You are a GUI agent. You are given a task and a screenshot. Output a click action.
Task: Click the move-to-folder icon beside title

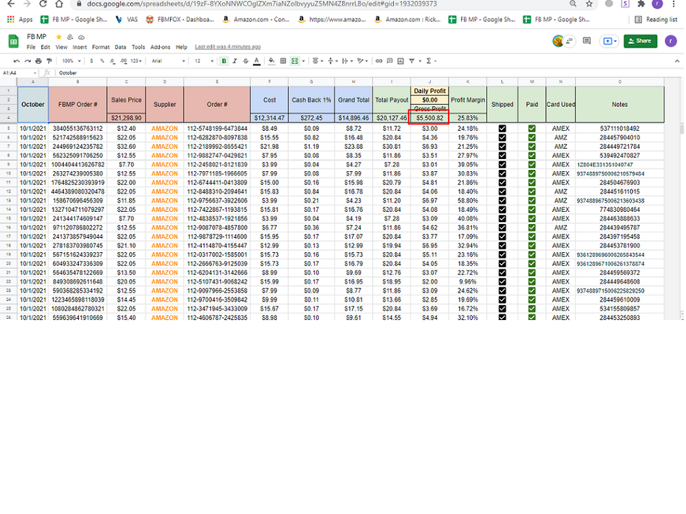pyautogui.click(x=70, y=37)
